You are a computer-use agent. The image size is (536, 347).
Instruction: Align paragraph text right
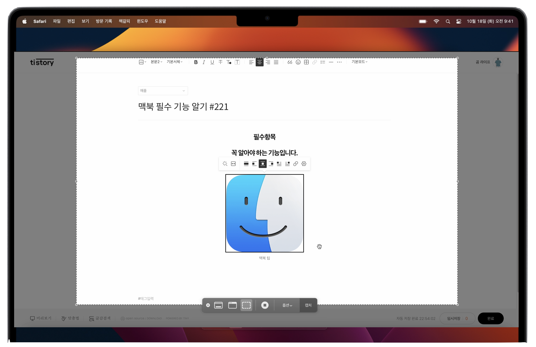tap(268, 62)
